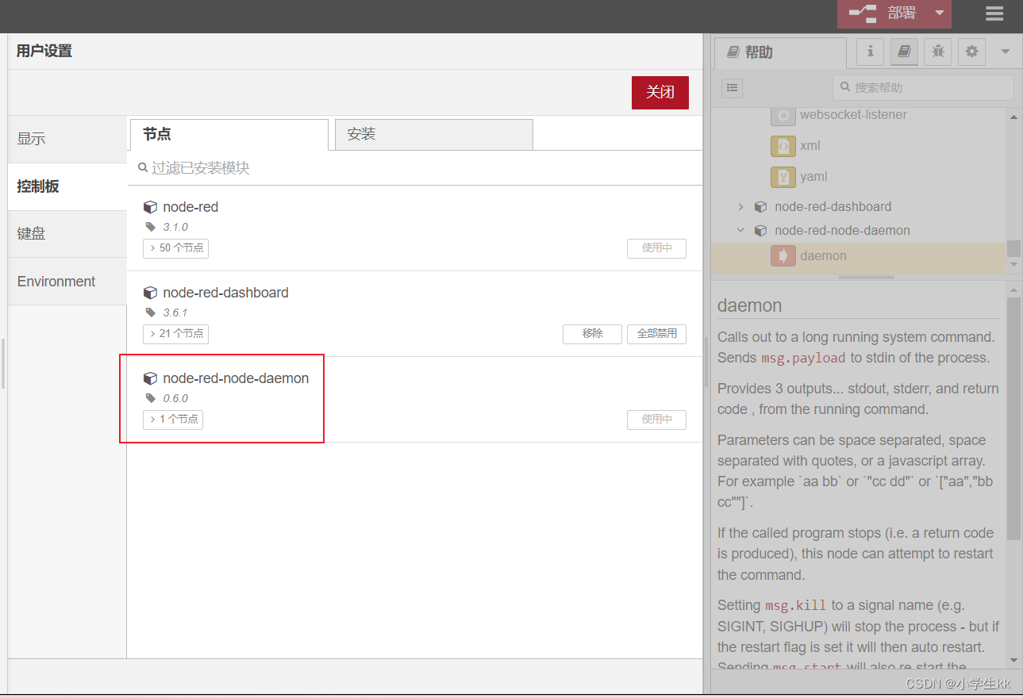
Task: Click the version tag icon beside 3.1.0
Action: 151,227
